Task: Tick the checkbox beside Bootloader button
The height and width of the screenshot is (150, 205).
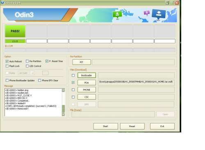Action: (x=73, y=75)
